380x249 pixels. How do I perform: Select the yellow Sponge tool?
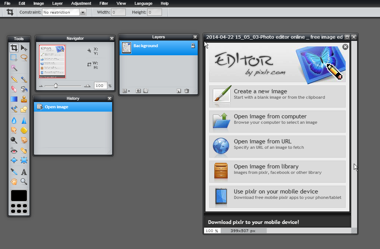click(x=24, y=130)
